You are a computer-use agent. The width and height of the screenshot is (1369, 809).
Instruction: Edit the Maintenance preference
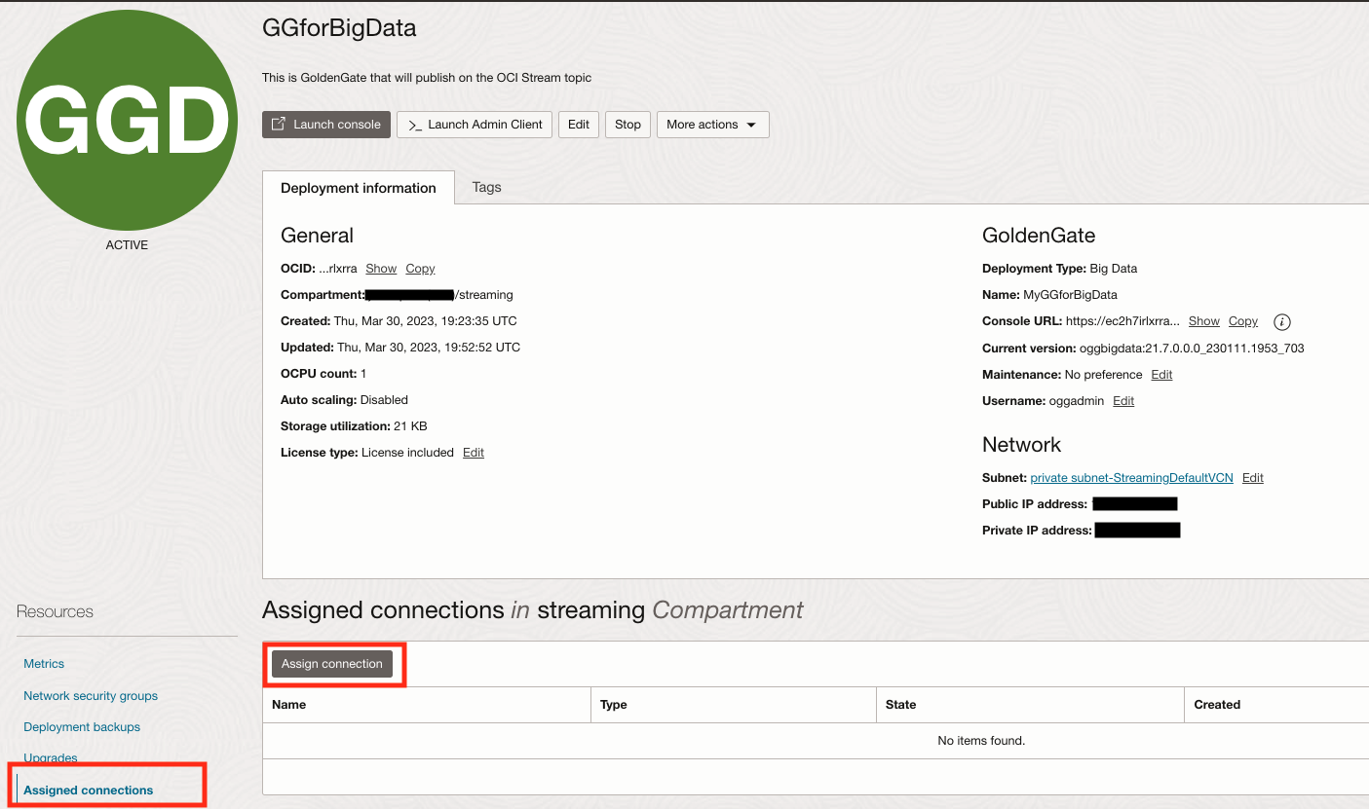pos(1161,375)
